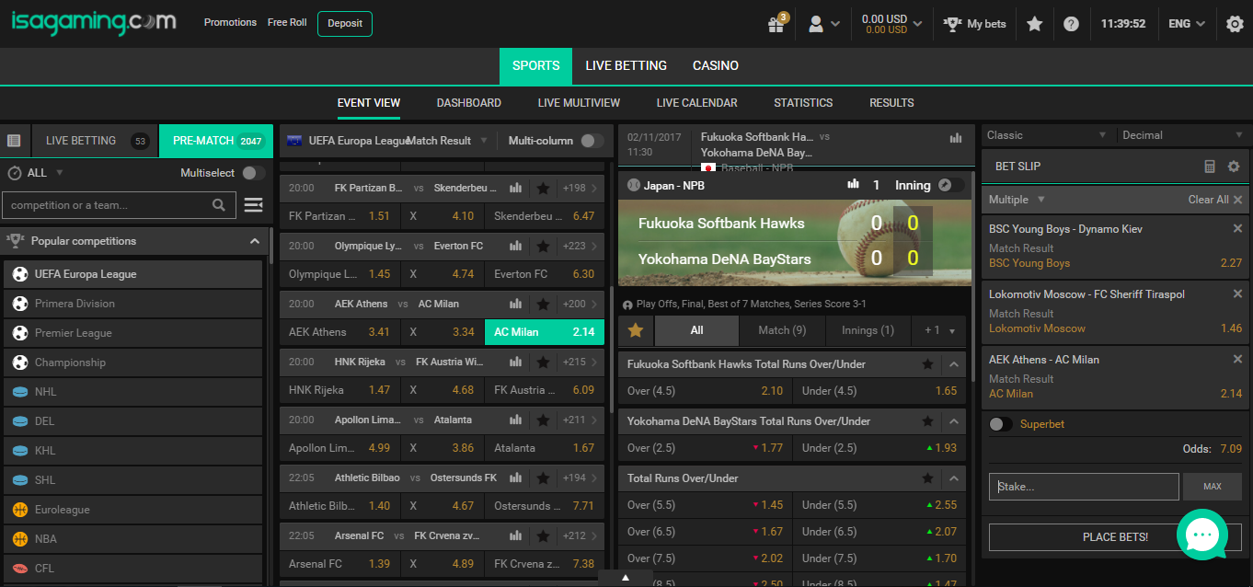The width and height of the screenshot is (1253, 587).
Task: Favorite Fukuoka Softbank Hawks Total Runs market
Action: [x=928, y=364]
